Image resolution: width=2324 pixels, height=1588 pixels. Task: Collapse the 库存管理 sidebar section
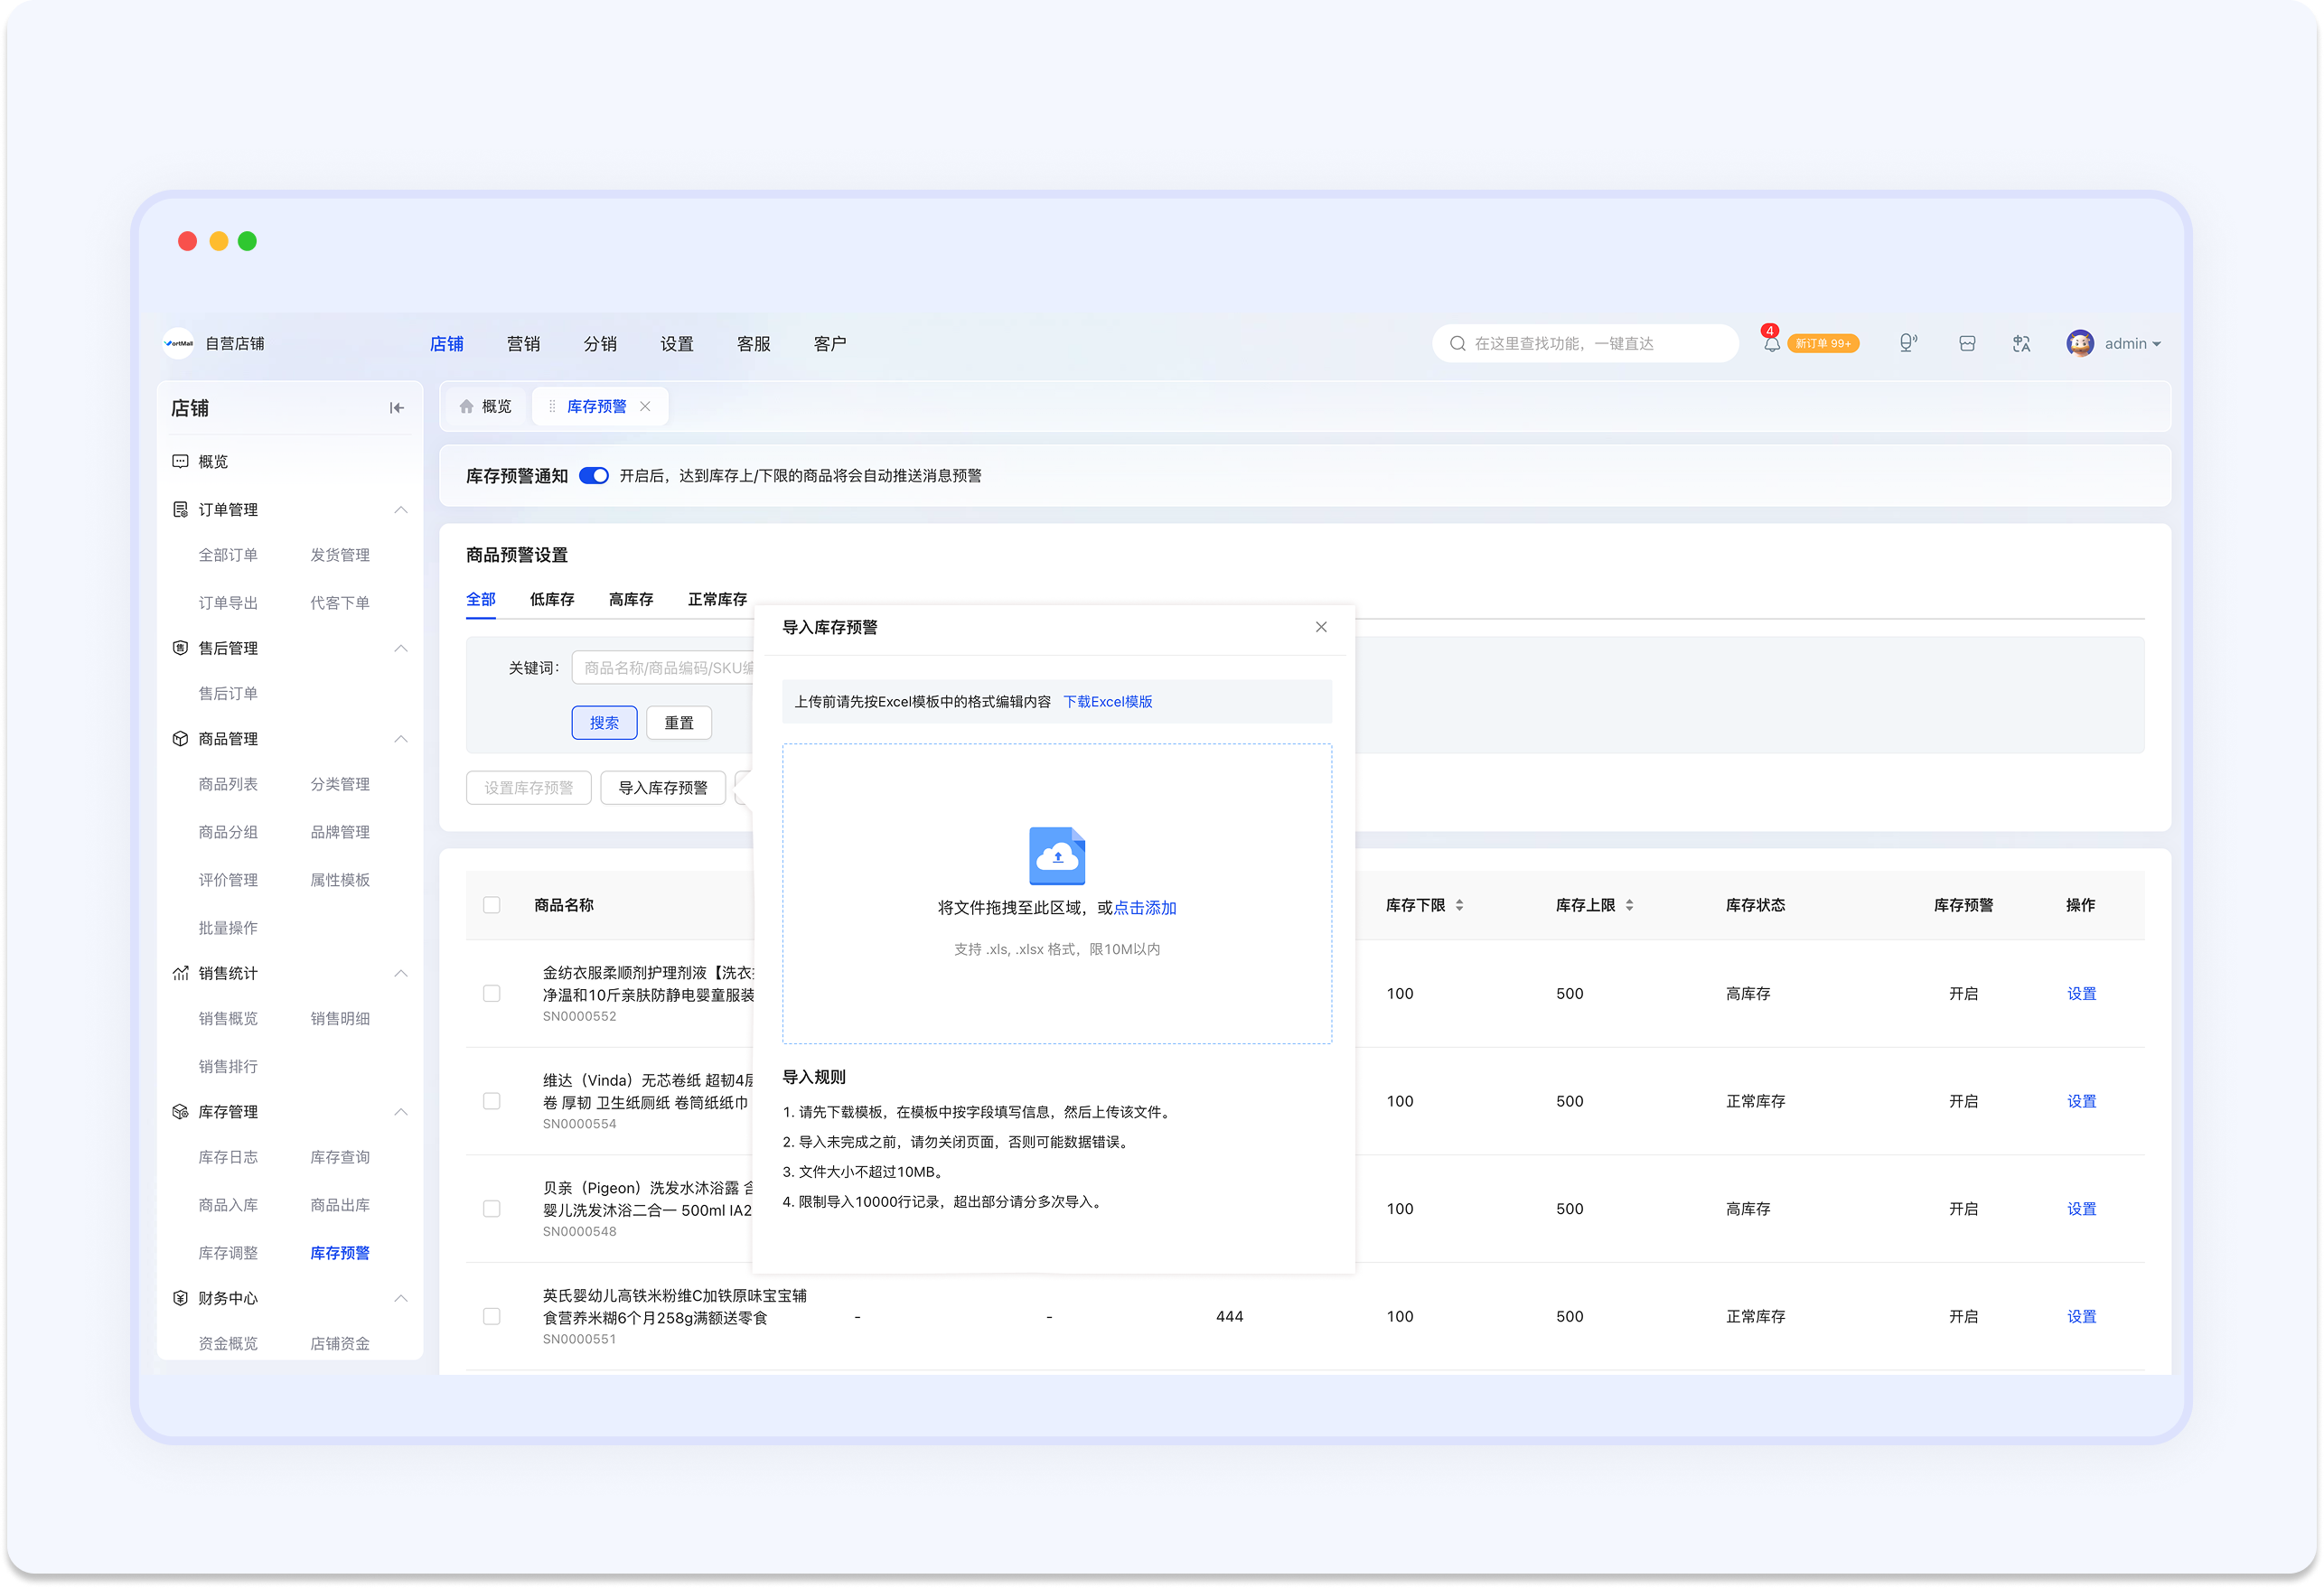(x=401, y=1112)
